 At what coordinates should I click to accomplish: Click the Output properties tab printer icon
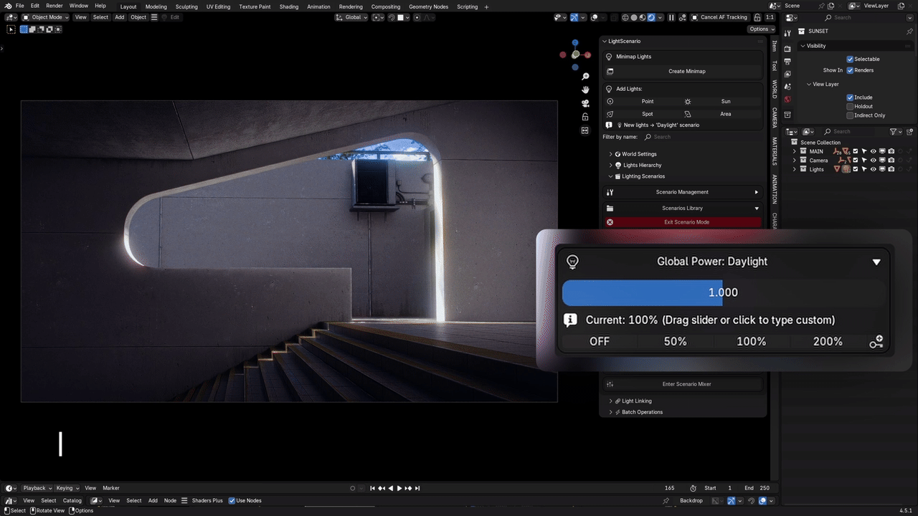(x=787, y=62)
